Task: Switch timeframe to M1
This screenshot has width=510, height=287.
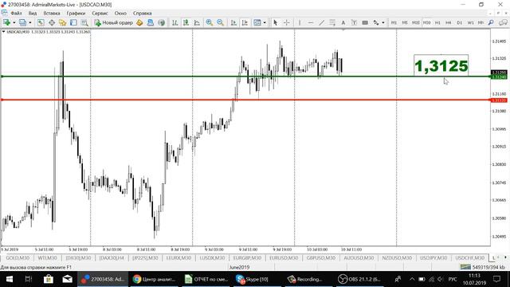Action: coord(394,22)
